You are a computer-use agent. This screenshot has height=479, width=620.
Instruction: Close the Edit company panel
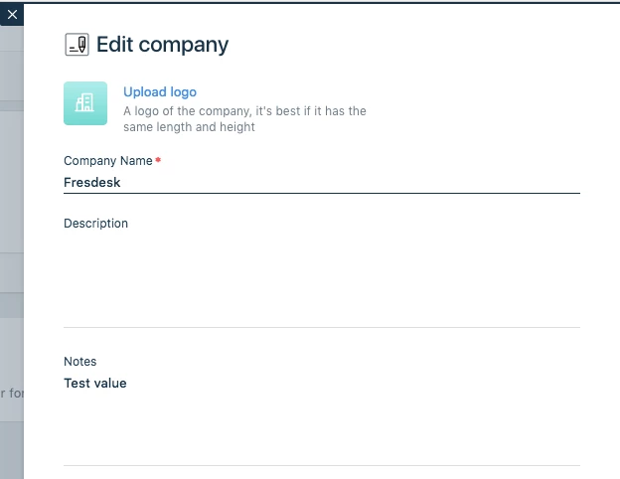click(12, 15)
